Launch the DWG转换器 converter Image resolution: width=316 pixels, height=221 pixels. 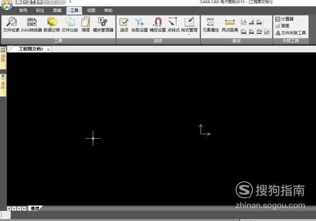point(32,25)
